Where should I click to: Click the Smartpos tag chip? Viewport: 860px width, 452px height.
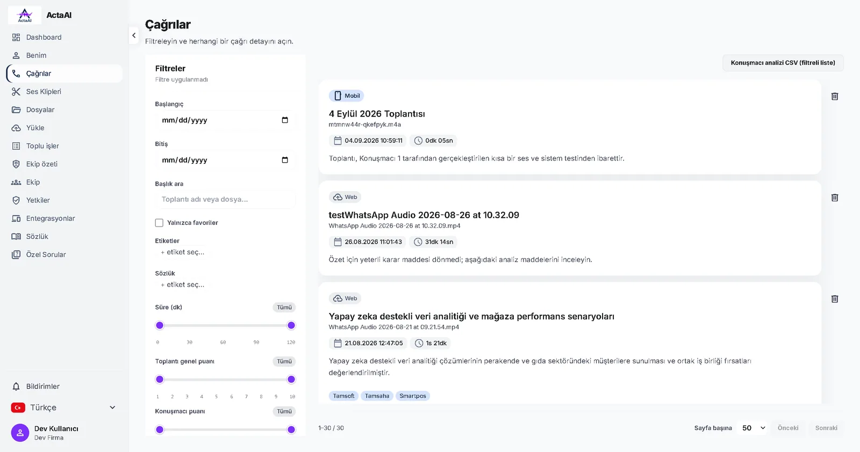click(413, 396)
